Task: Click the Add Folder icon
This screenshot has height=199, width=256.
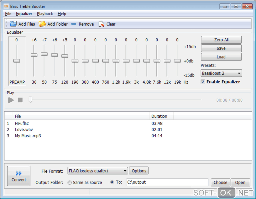Action: click(x=42, y=24)
